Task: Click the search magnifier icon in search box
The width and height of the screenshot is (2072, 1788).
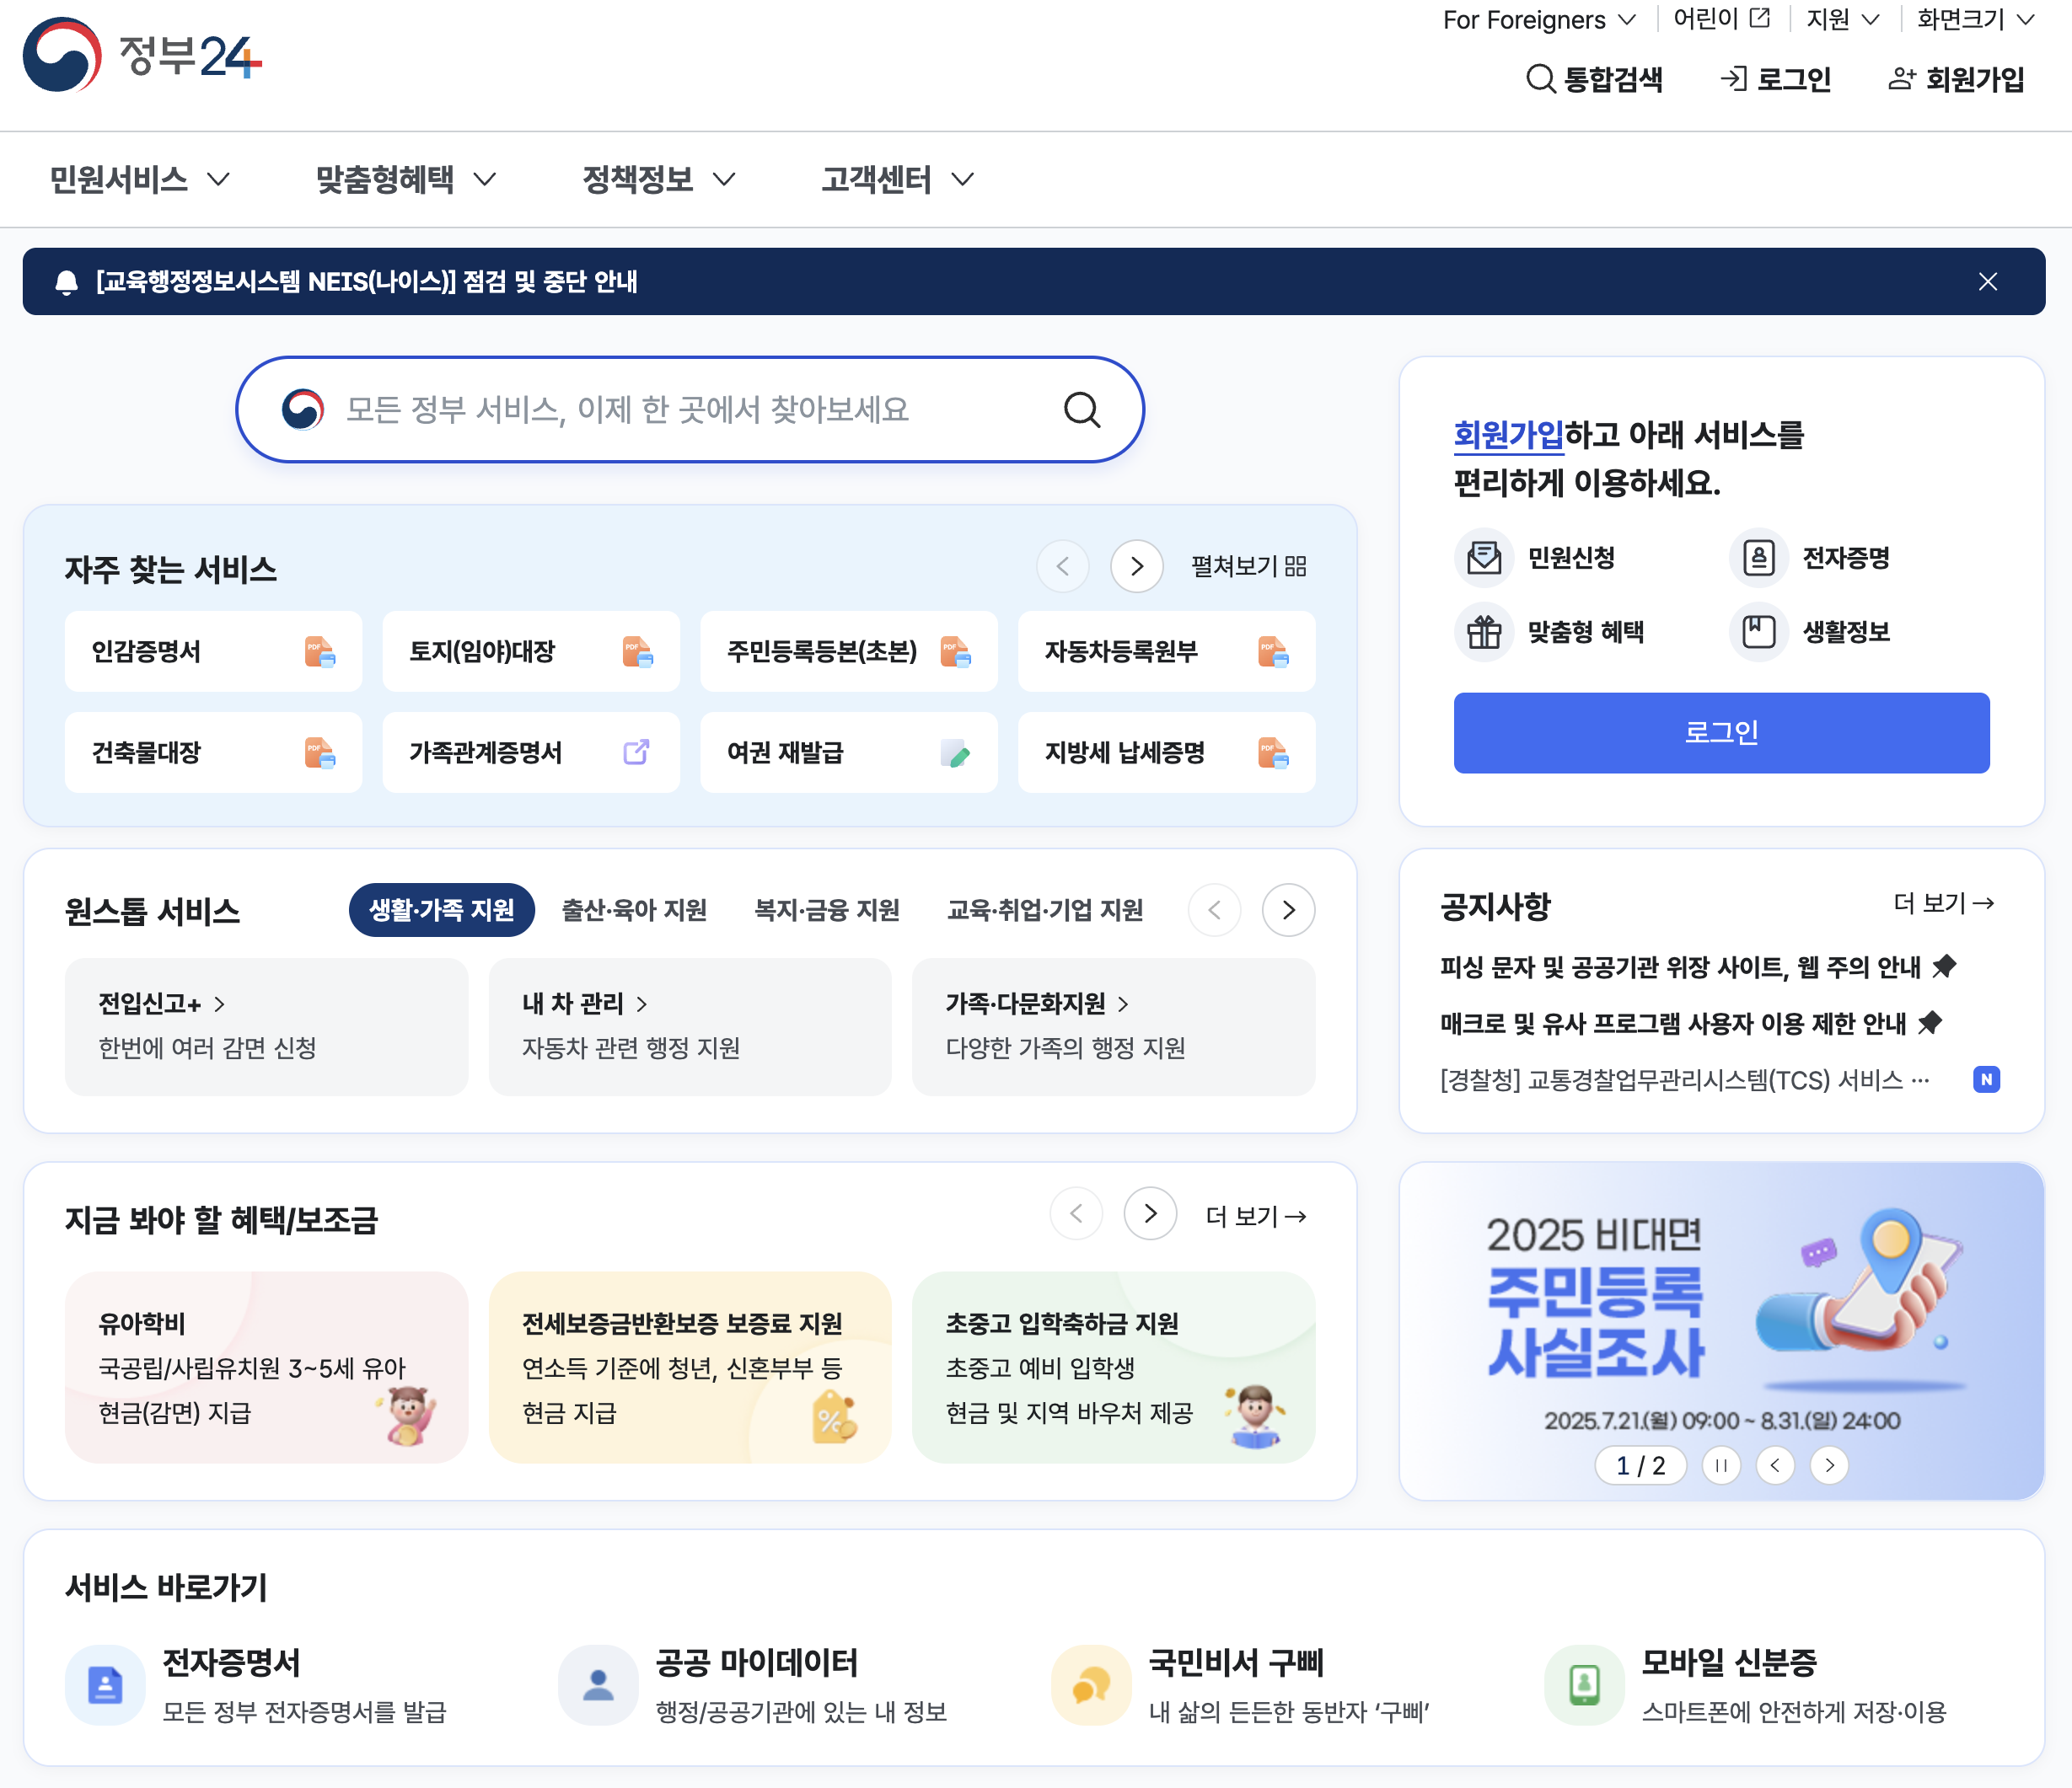Action: [1081, 410]
